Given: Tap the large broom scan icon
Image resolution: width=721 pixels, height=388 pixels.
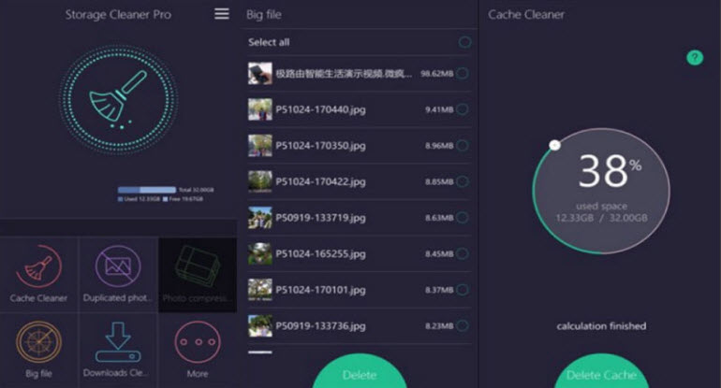Looking at the screenshot, I should coord(119,99).
